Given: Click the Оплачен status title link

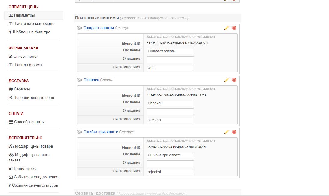Looking at the screenshot, I should [x=91, y=80].
